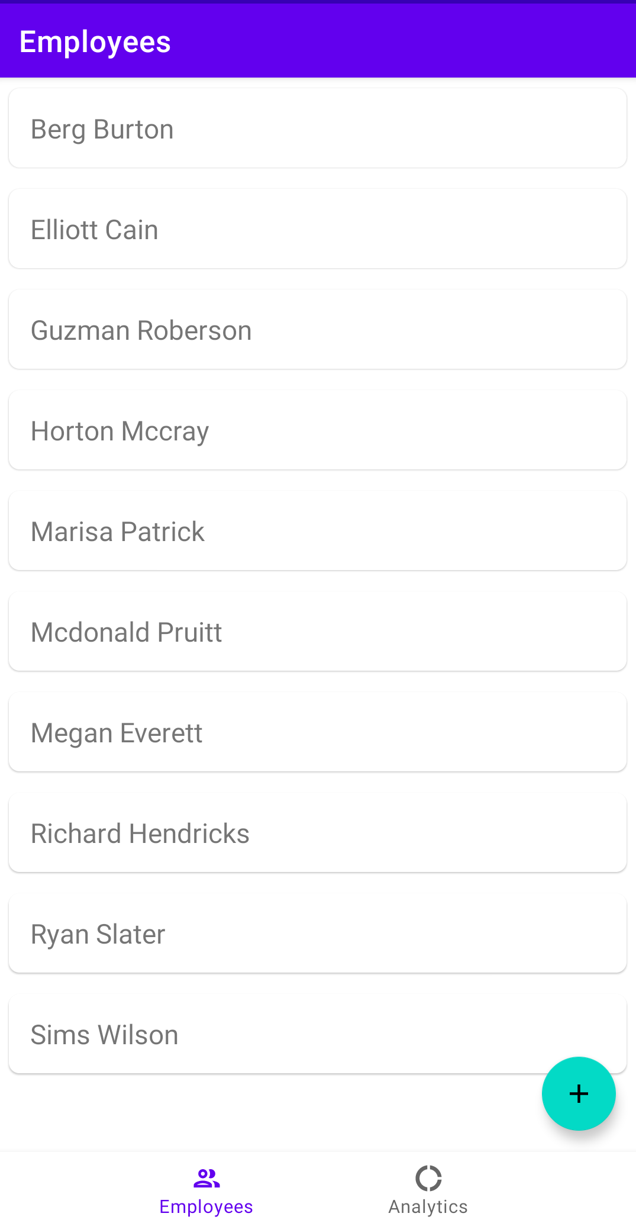Select Guzman Roberson from the list

tap(318, 329)
